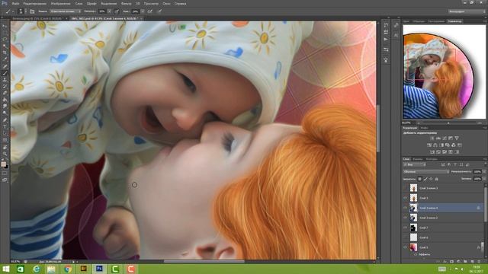Select the Crop tool
488x274 pixels.
click(x=5, y=53)
